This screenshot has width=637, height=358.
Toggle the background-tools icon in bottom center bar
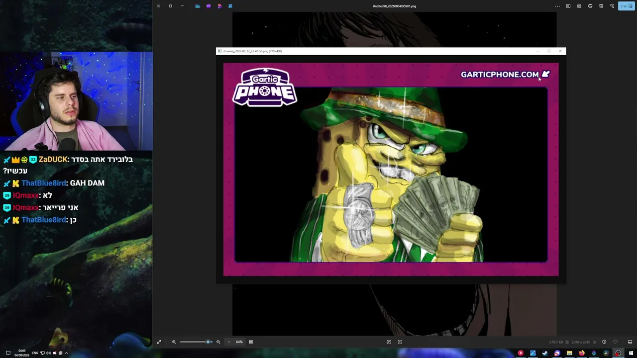389,342
